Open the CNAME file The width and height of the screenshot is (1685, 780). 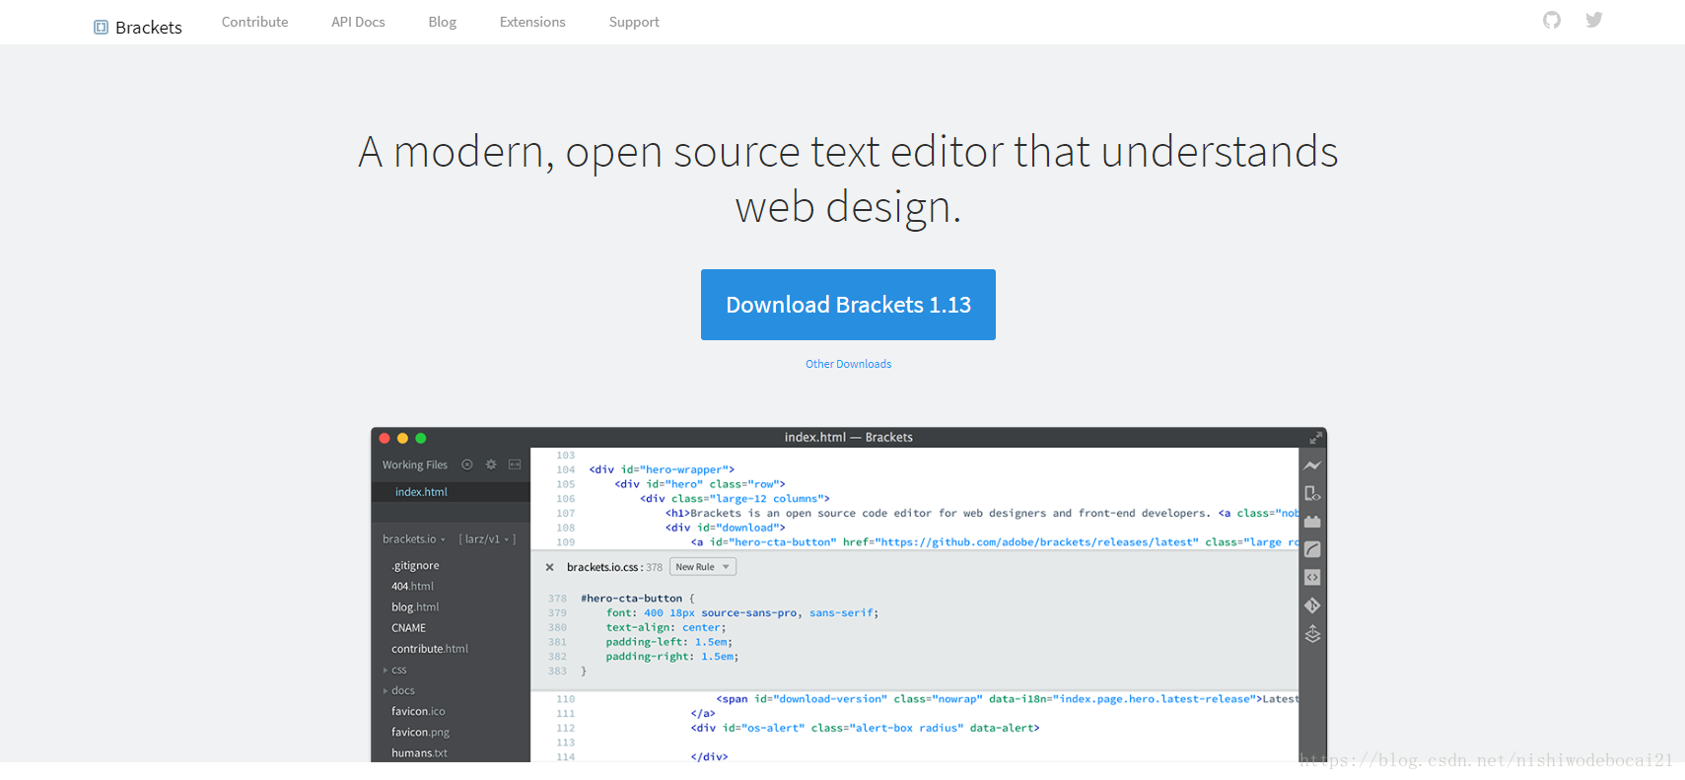tap(409, 628)
